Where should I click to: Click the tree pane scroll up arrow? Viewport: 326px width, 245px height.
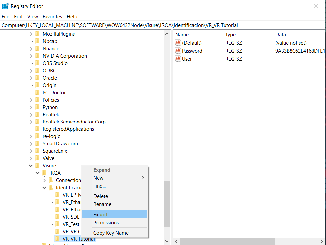[x=167, y=33]
